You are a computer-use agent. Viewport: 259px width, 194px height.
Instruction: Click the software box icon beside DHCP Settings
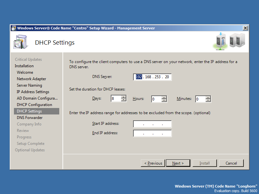coord(19,42)
